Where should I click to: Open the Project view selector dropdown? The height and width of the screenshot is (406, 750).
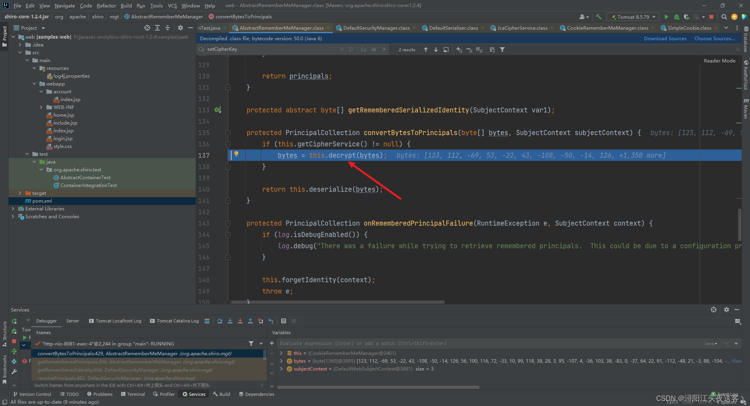pyautogui.click(x=43, y=28)
